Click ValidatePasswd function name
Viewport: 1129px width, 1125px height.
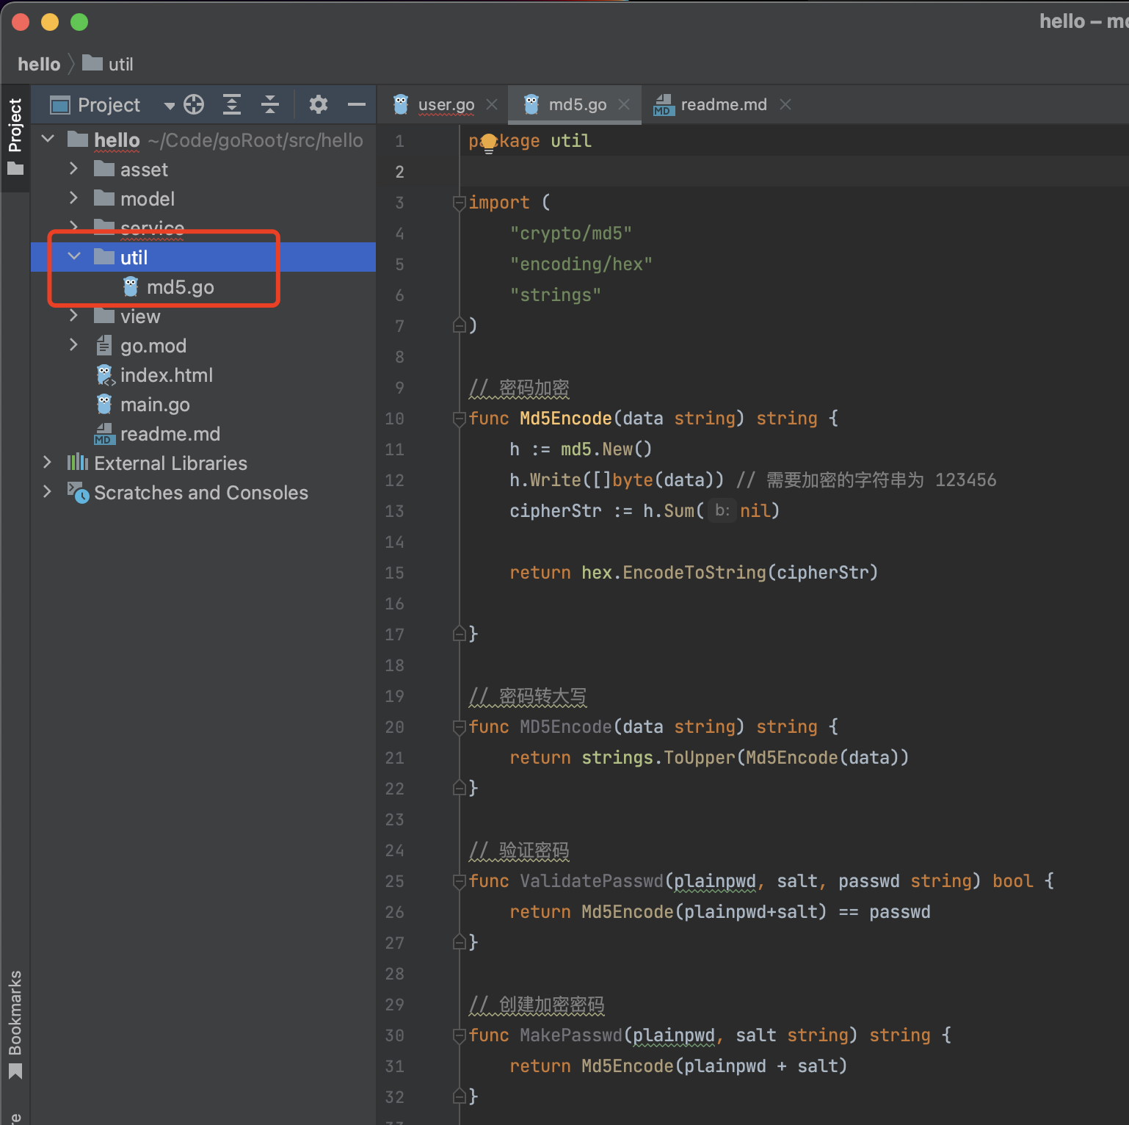(x=592, y=881)
